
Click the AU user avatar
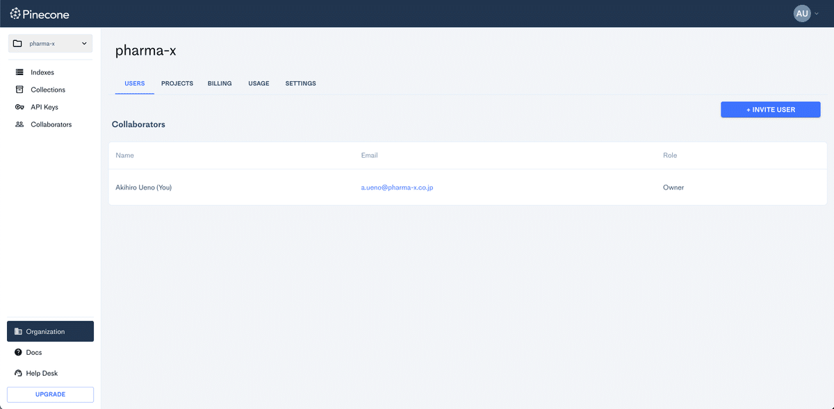tap(802, 14)
